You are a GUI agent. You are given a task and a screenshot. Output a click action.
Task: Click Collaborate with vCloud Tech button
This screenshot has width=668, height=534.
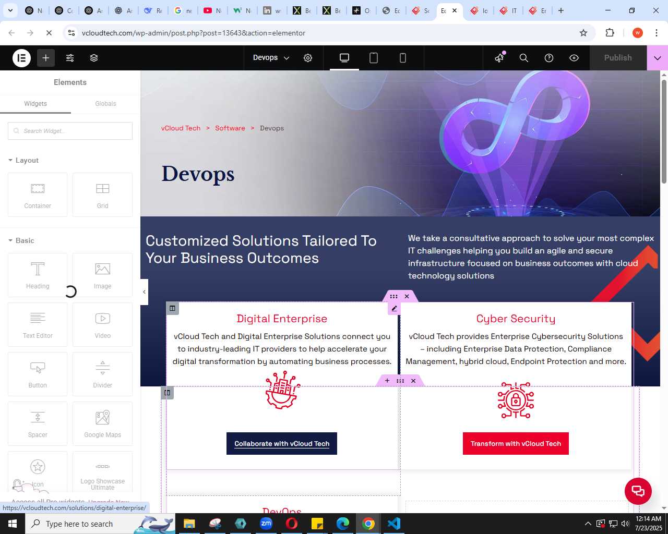pos(282,444)
